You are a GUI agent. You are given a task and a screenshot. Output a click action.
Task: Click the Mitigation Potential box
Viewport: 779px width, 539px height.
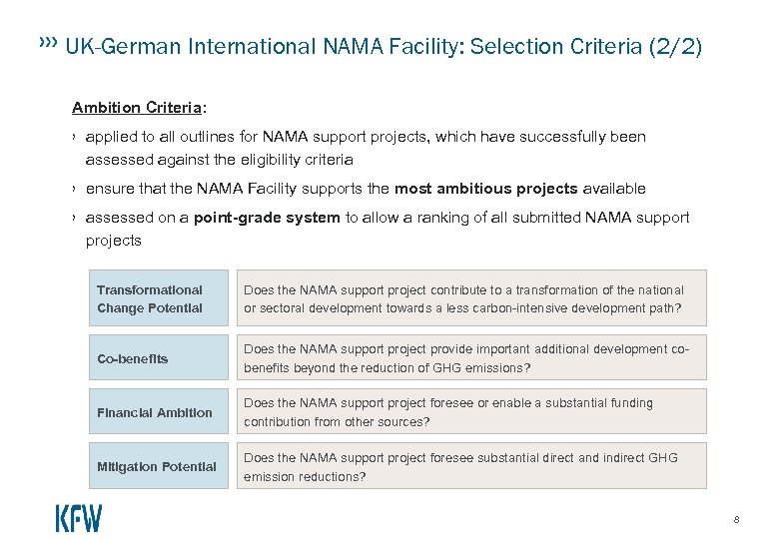point(159,466)
